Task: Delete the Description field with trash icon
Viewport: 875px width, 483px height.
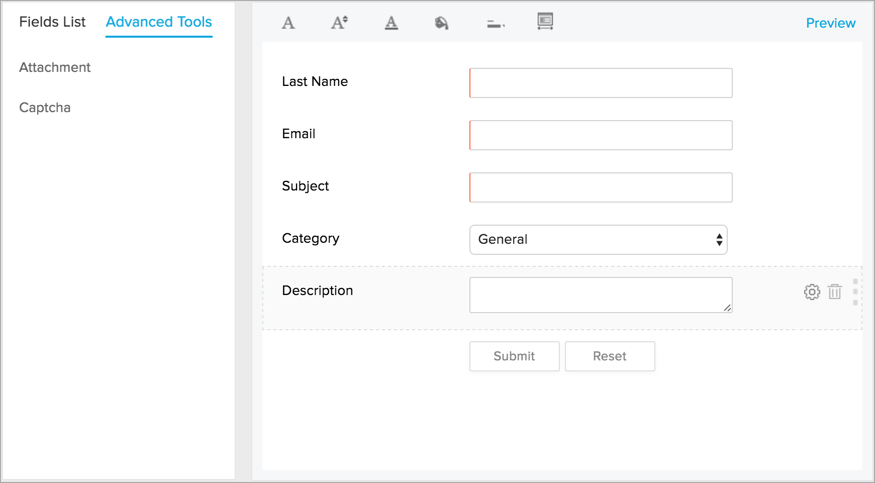Action: (x=835, y=292)
